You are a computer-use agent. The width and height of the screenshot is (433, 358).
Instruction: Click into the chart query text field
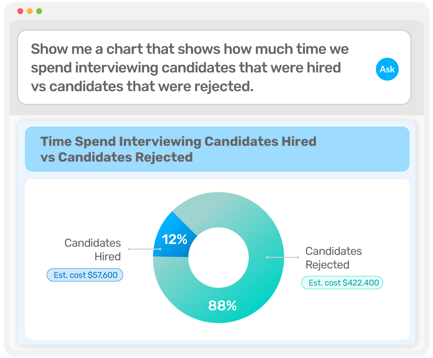[193, 67]
